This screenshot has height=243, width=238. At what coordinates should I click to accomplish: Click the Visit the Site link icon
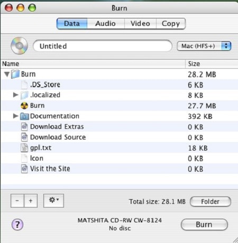pos(24,169)
